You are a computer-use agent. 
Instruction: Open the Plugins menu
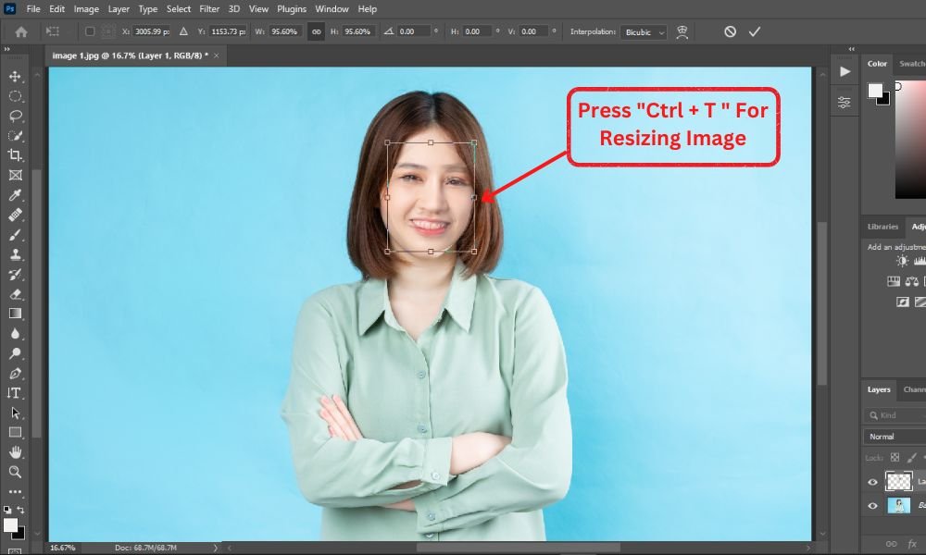click(x=292, y=9)
